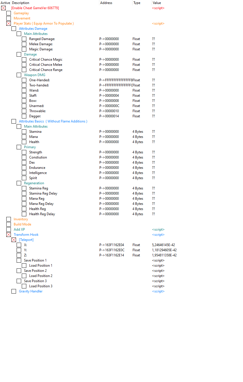This screenshot has height=382, width=243.
Task: Toggle the Mana Reg Delay checkbox
Action: click(24, 204)
